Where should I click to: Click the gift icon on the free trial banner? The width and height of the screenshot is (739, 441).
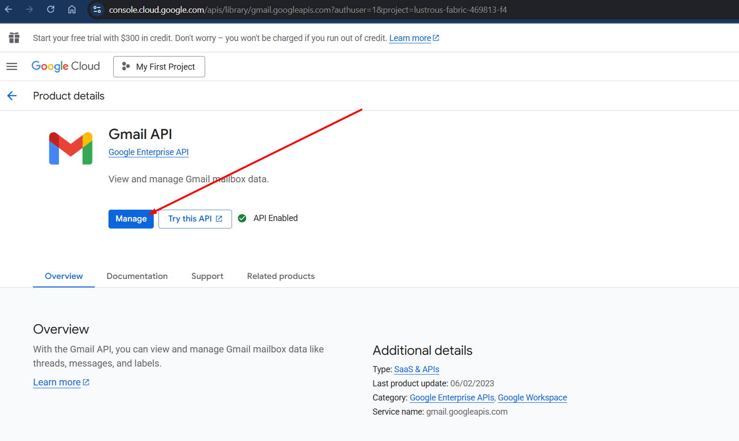(x=14, y=38)
